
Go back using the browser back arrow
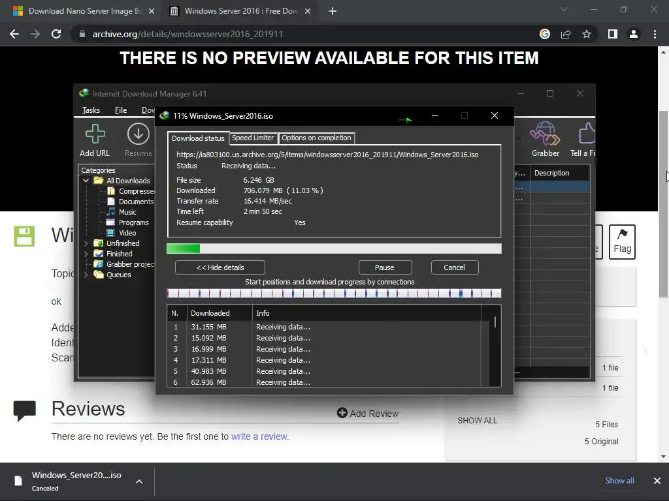(14, 34)
